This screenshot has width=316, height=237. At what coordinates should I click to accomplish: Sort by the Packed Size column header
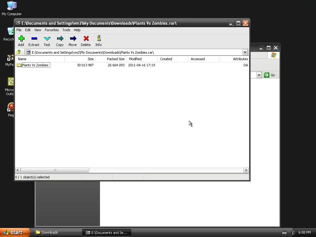pyautogui.click(x=111, y=59)
